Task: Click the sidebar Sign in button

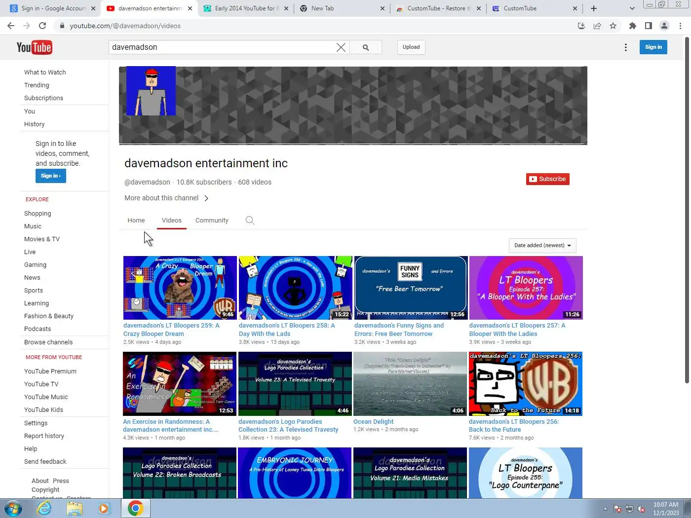Action: [x=51, y=176]
